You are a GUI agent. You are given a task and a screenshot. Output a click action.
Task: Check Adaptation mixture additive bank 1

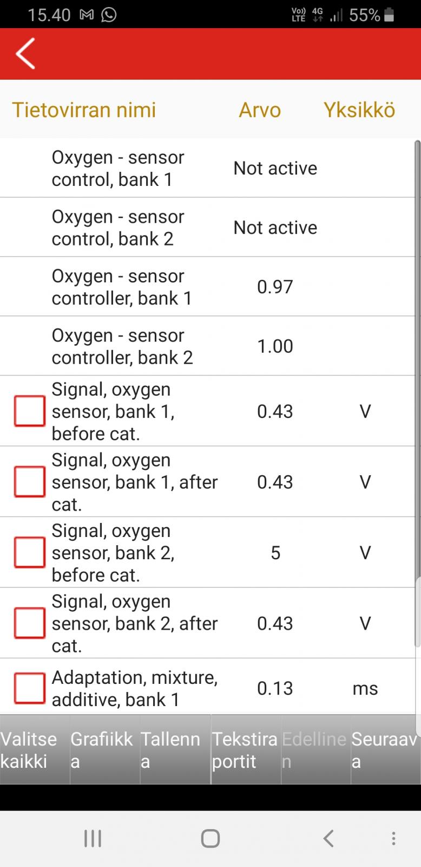pyautogui.click(x=29, y=688)
